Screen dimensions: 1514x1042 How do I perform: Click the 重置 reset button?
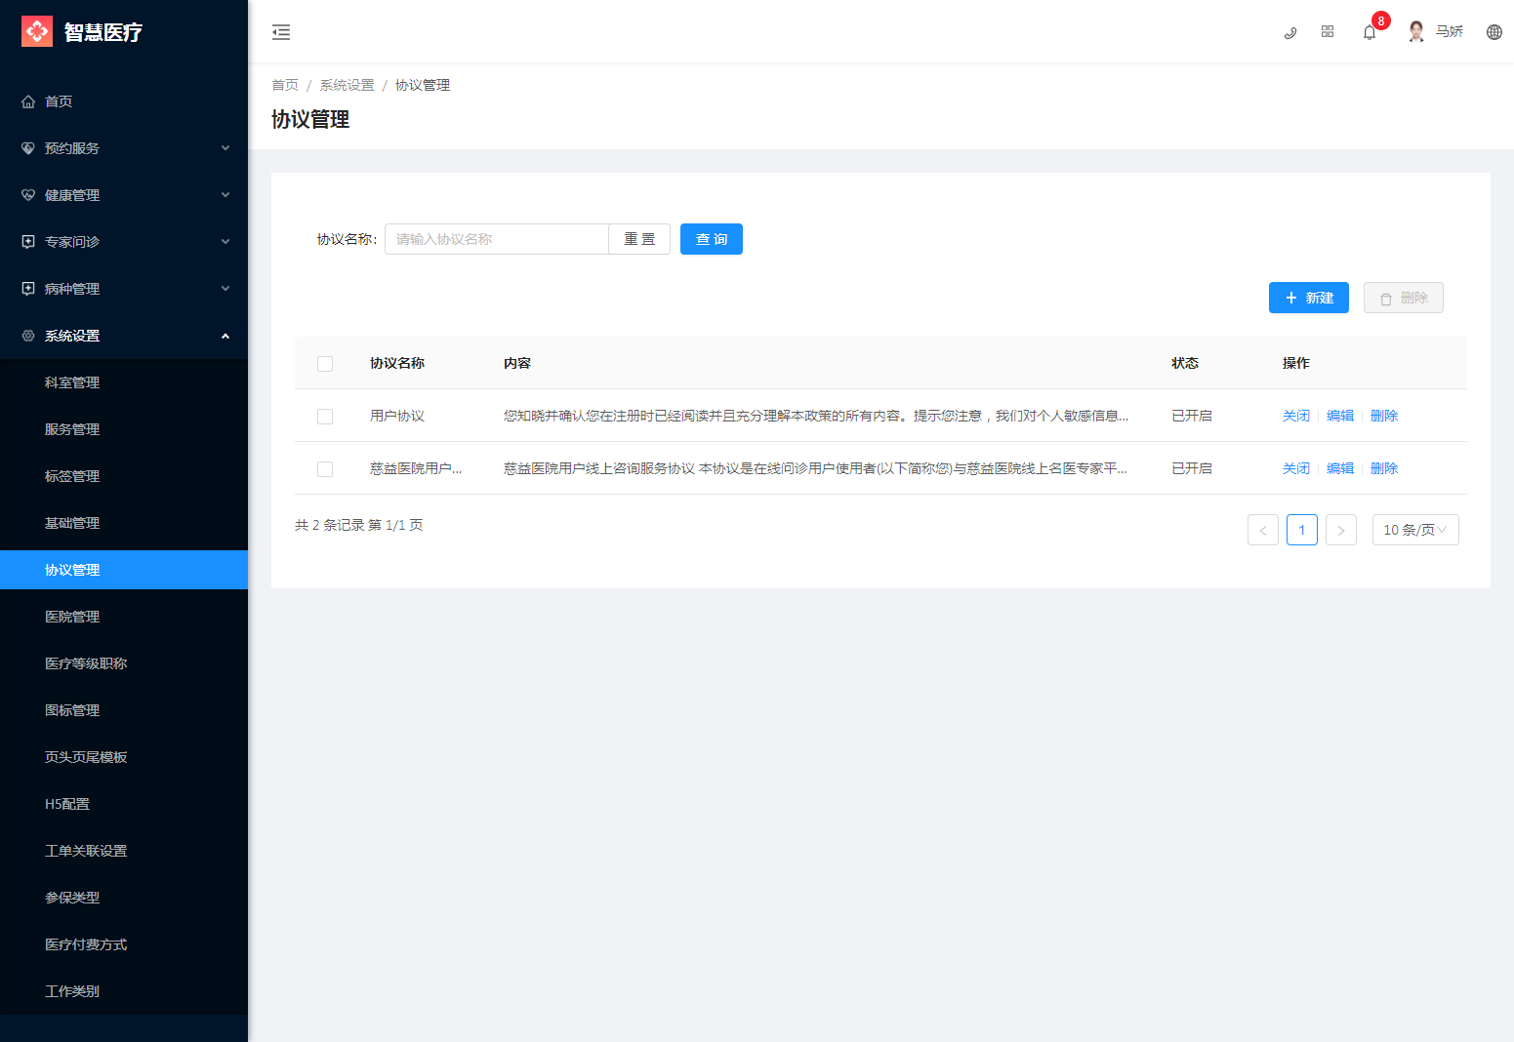639,239
